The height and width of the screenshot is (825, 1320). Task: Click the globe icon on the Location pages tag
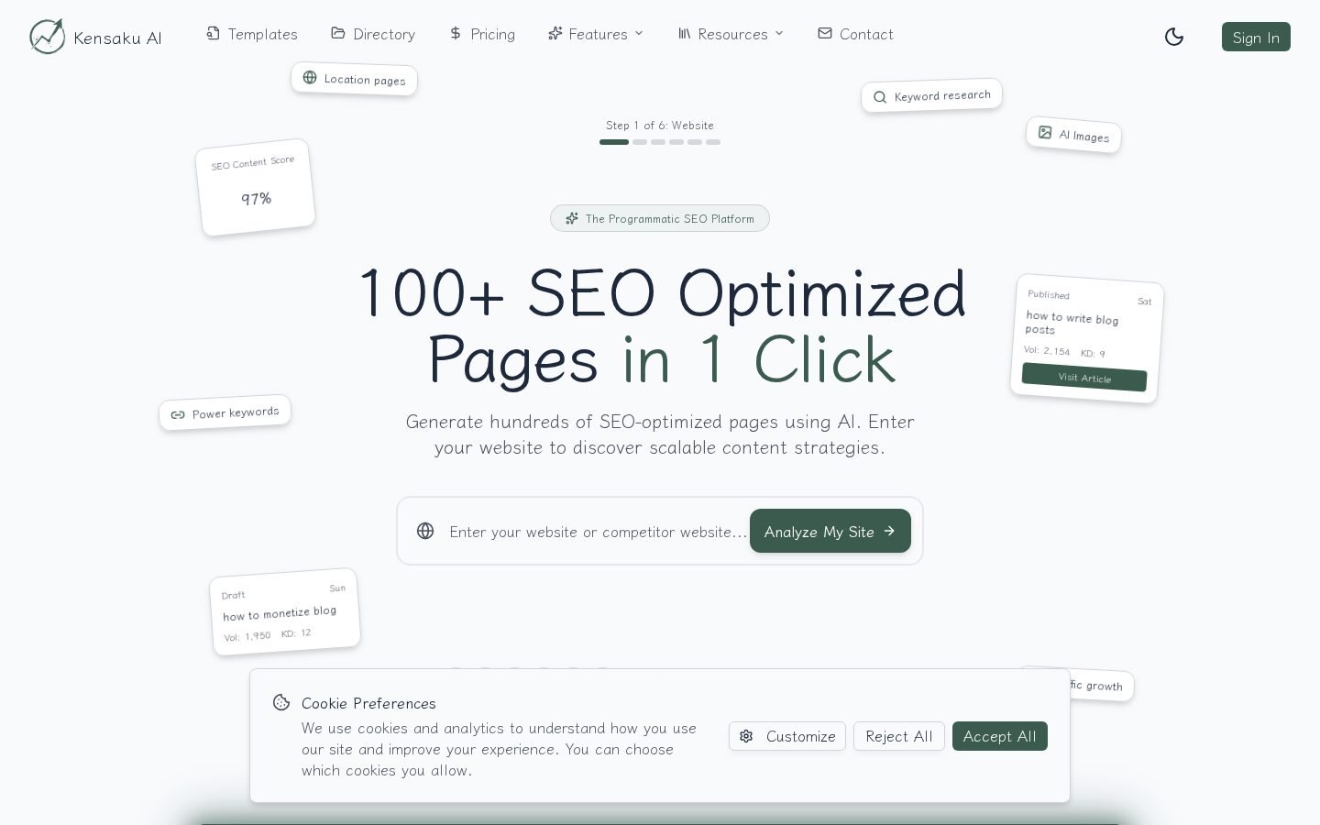point(310,77)
